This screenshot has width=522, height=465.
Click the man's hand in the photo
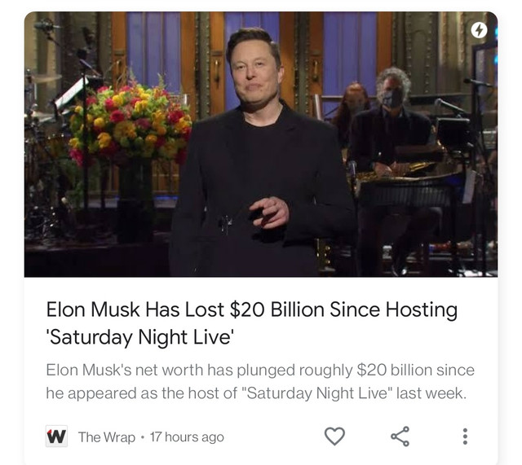coord(269,213)
